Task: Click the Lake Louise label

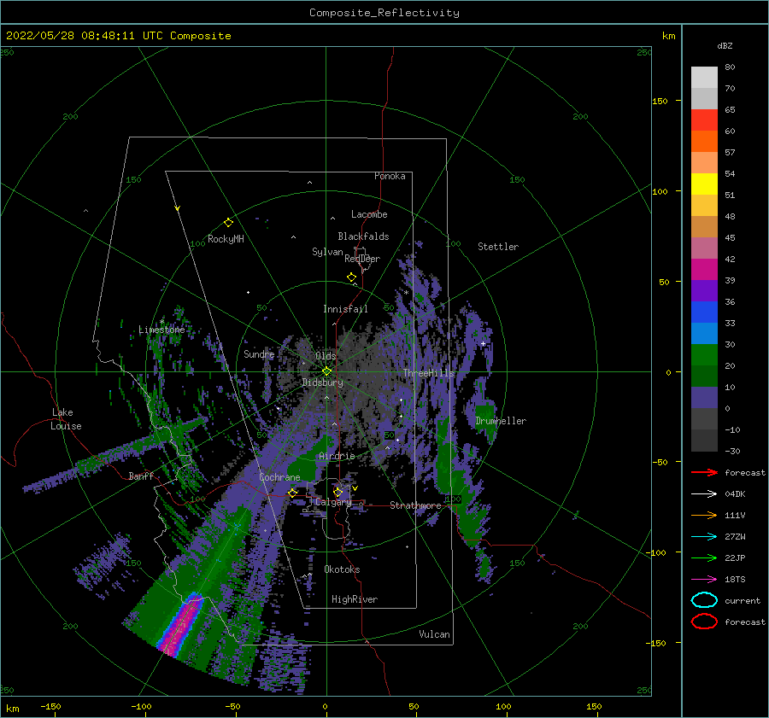Action: (x=66, y=419)
